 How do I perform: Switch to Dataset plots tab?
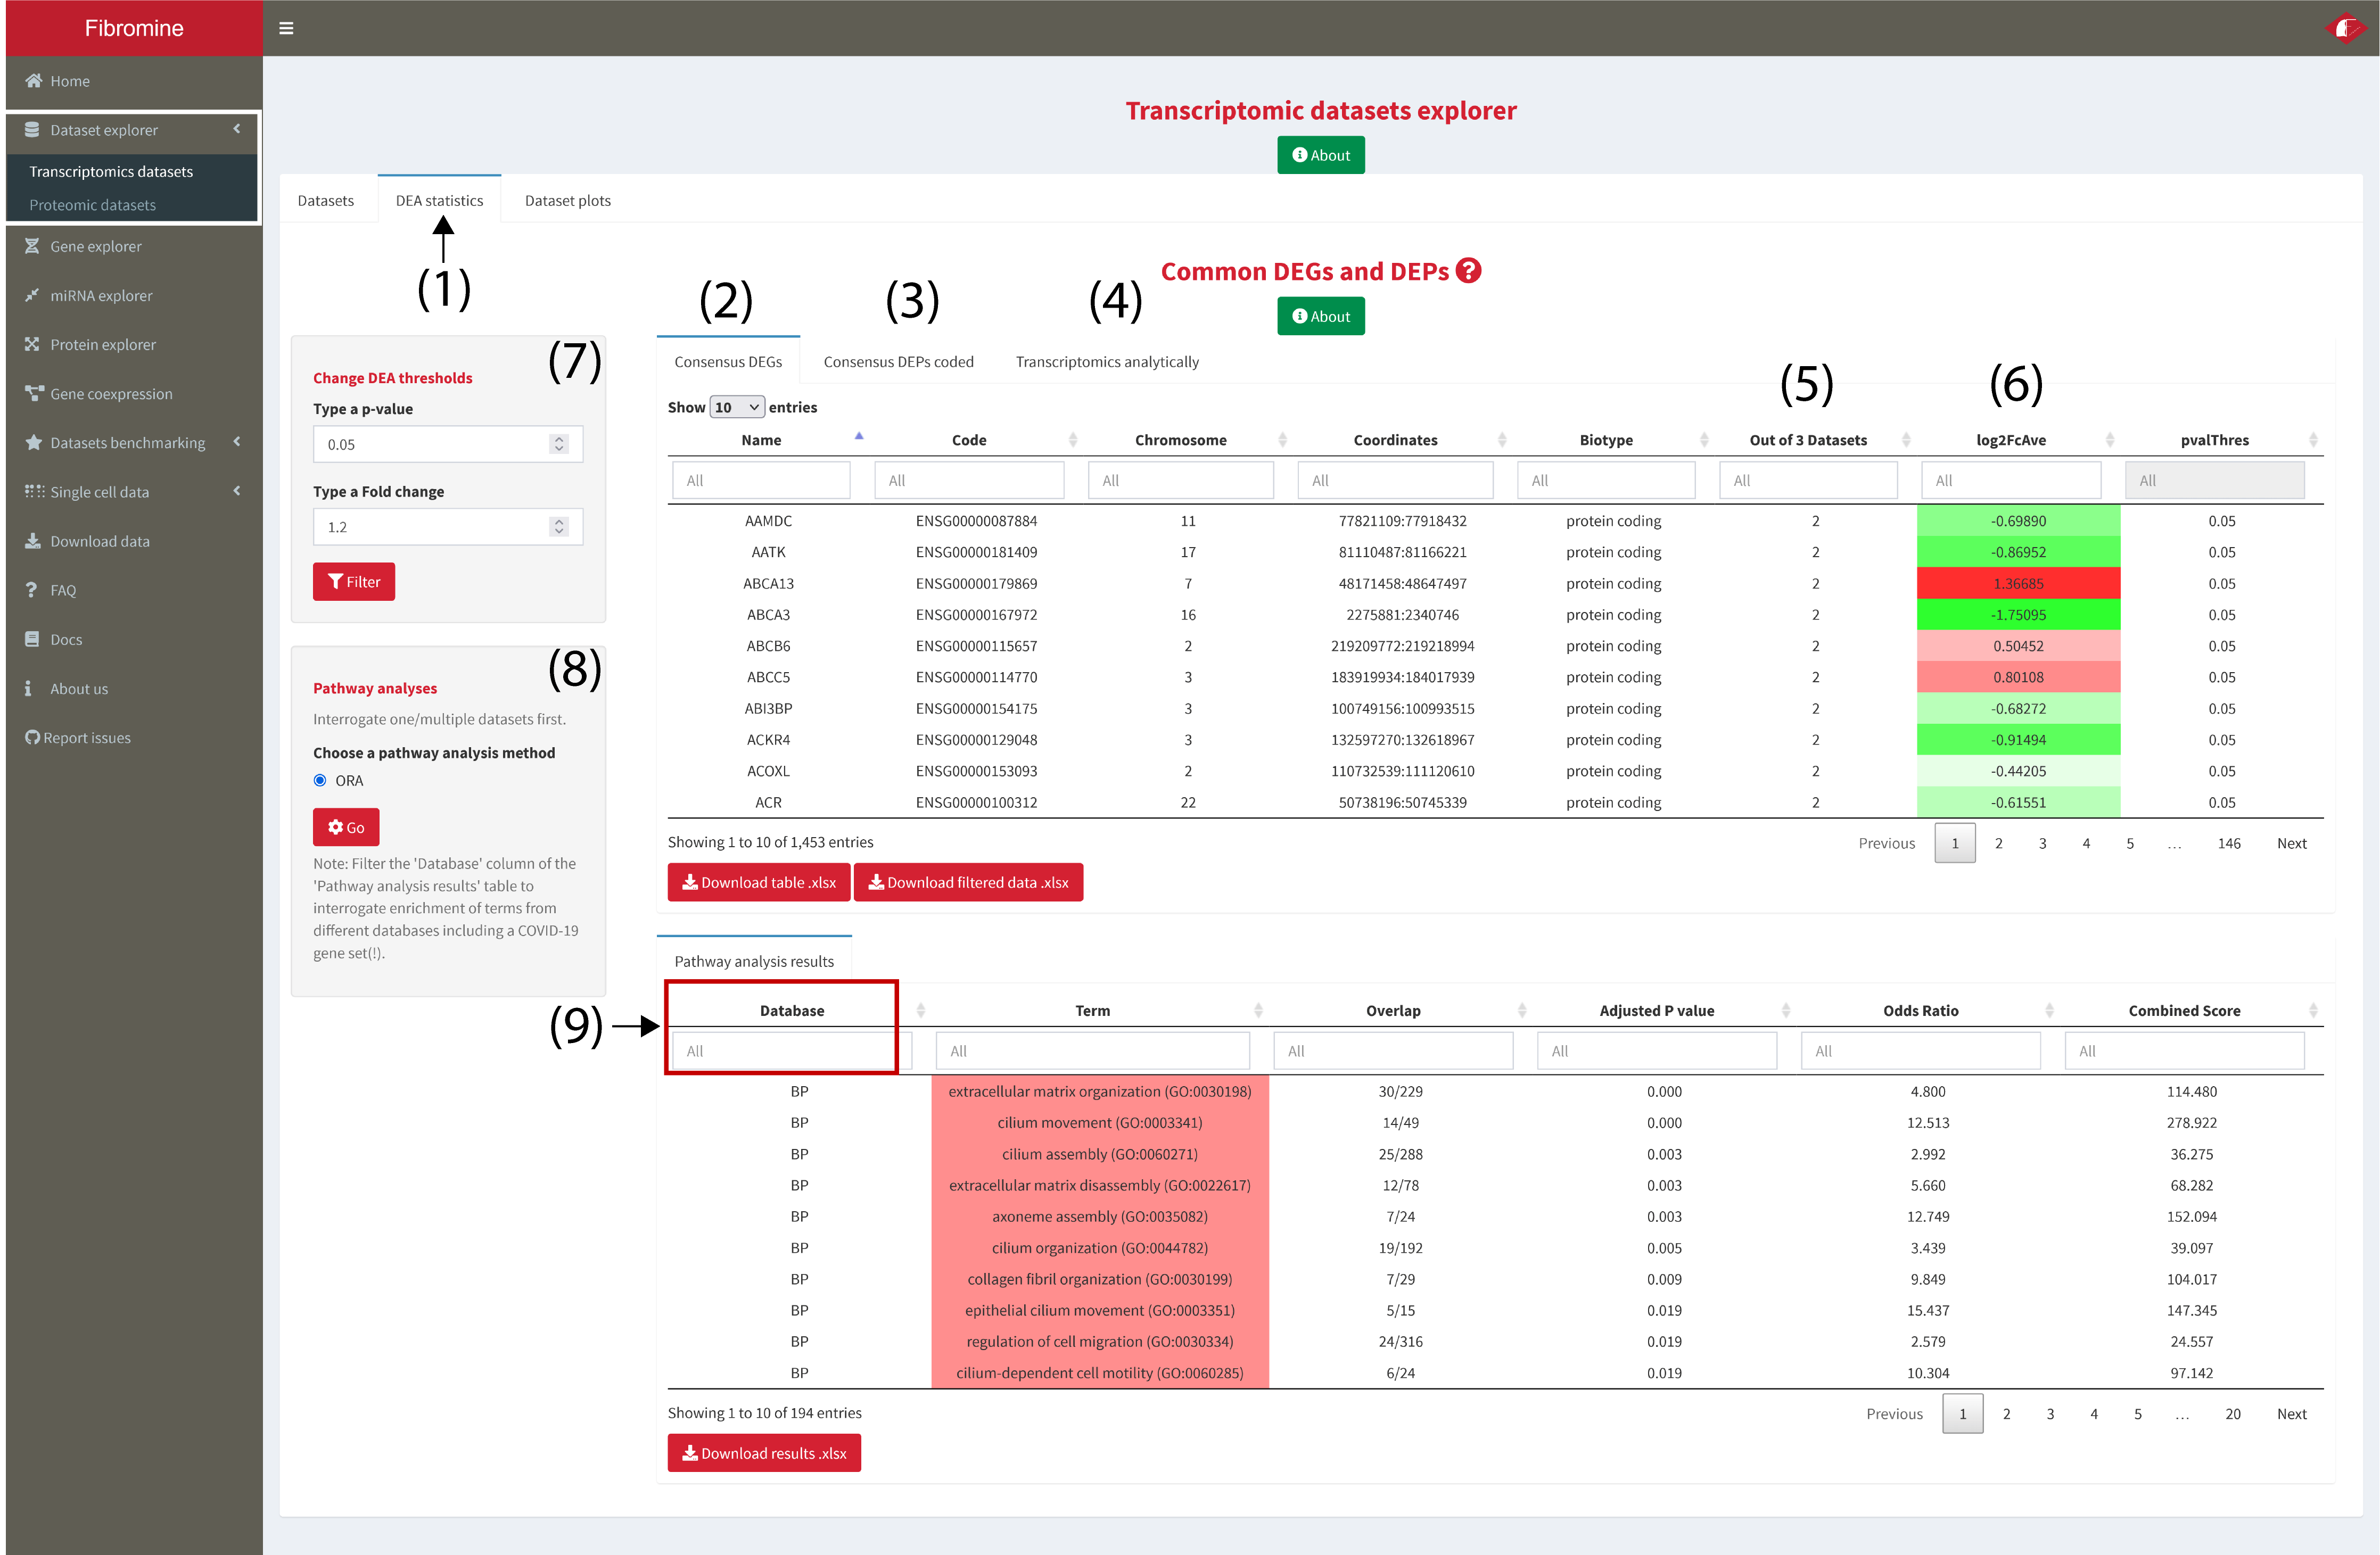click(x=567, y=200)
